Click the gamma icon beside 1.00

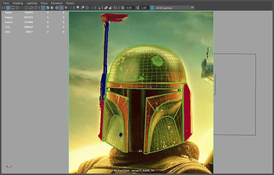pos(137,8)
